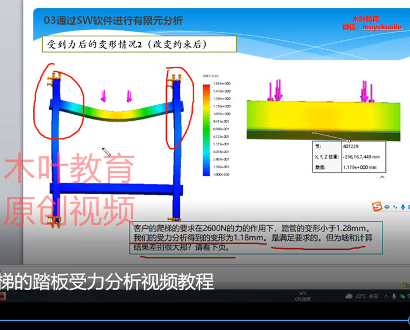Image resolution: width=410 pixels, height=330 pixels.
Task: Click the legend value 6.723e-001
Action: pyautogui.click(x=221, y=137)
